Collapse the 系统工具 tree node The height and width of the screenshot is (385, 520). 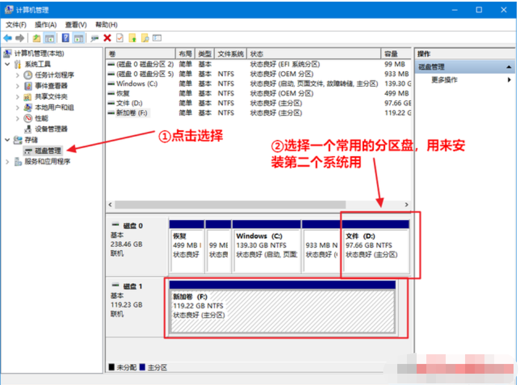tap(7, 64)
